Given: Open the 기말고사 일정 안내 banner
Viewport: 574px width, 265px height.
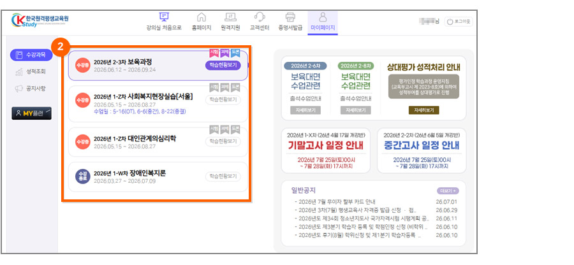Looking at the screenshot, I should [326, 150].
